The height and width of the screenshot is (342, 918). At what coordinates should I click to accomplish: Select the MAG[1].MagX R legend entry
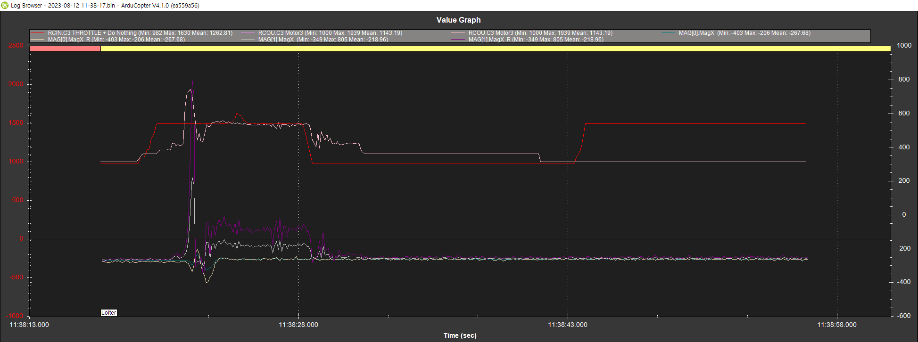[x=536, y=40]
